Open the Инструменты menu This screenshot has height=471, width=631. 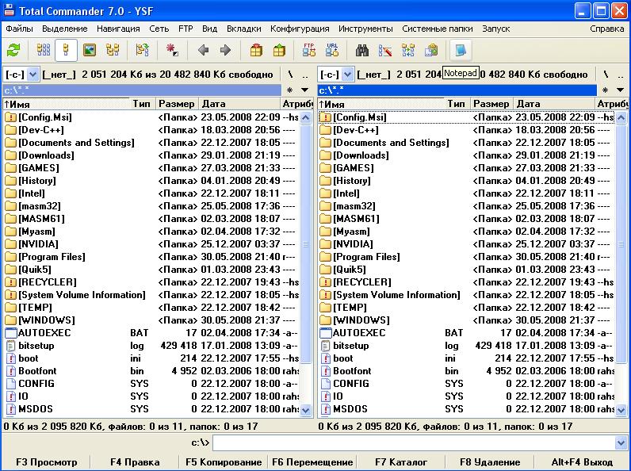click(365, 29)
